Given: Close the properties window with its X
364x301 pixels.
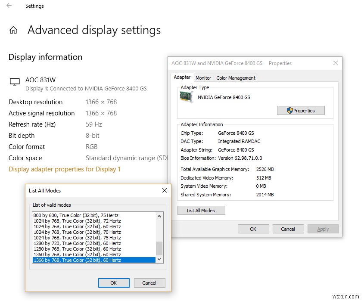Looking at the screenshot, I should (336, 63).
